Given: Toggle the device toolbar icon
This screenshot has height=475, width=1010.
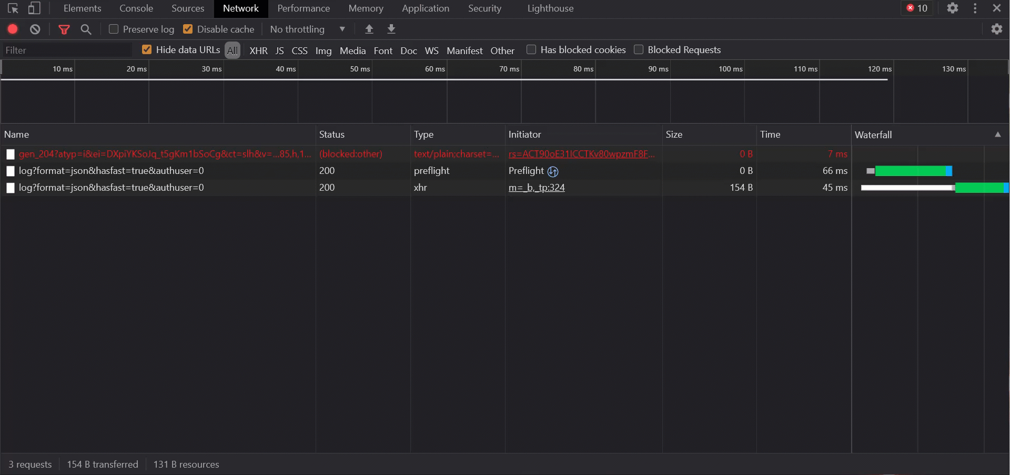Looking at the screenshot, I should pyautogui.click(x=34, y=8).
